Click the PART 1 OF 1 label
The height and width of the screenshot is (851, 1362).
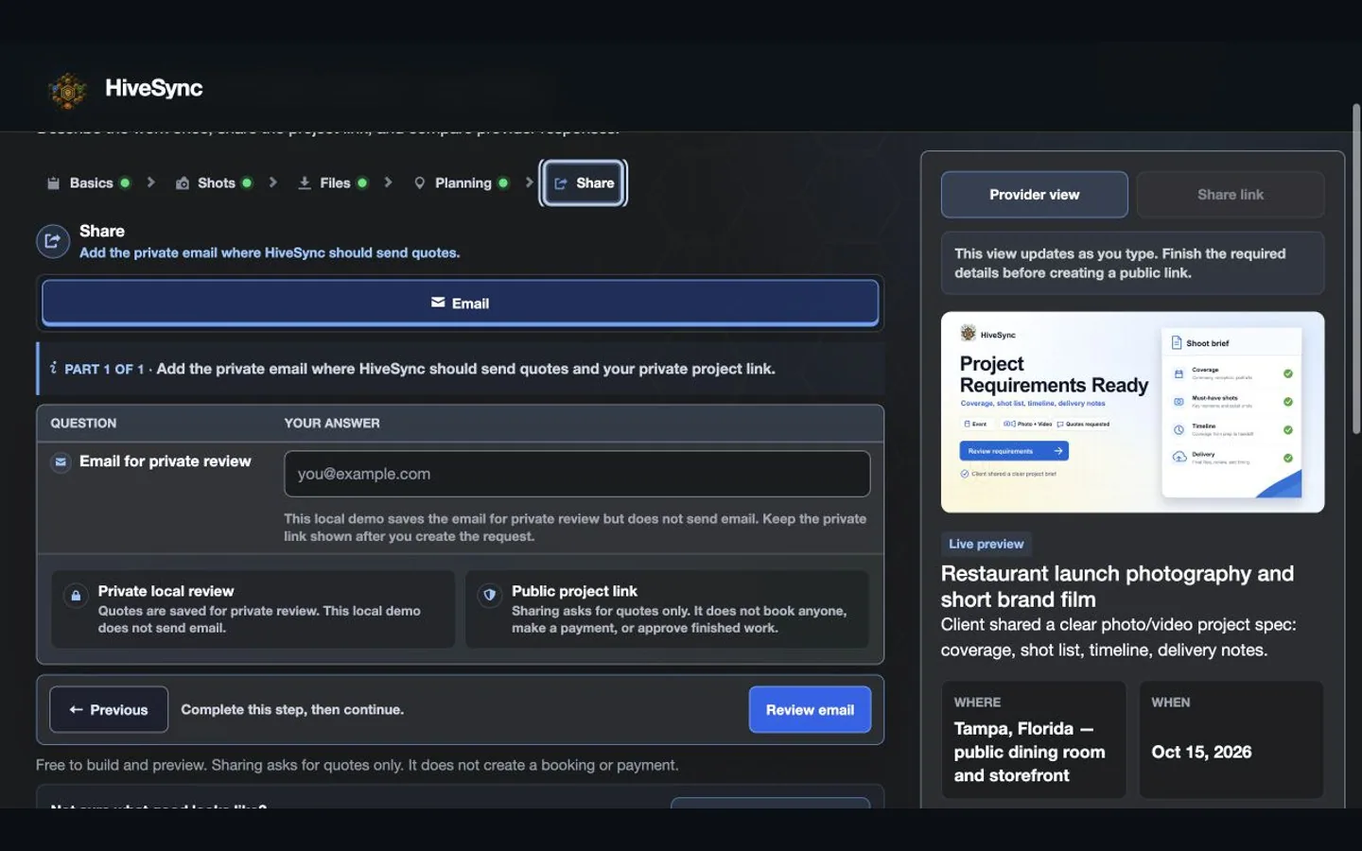coord(104,369)
